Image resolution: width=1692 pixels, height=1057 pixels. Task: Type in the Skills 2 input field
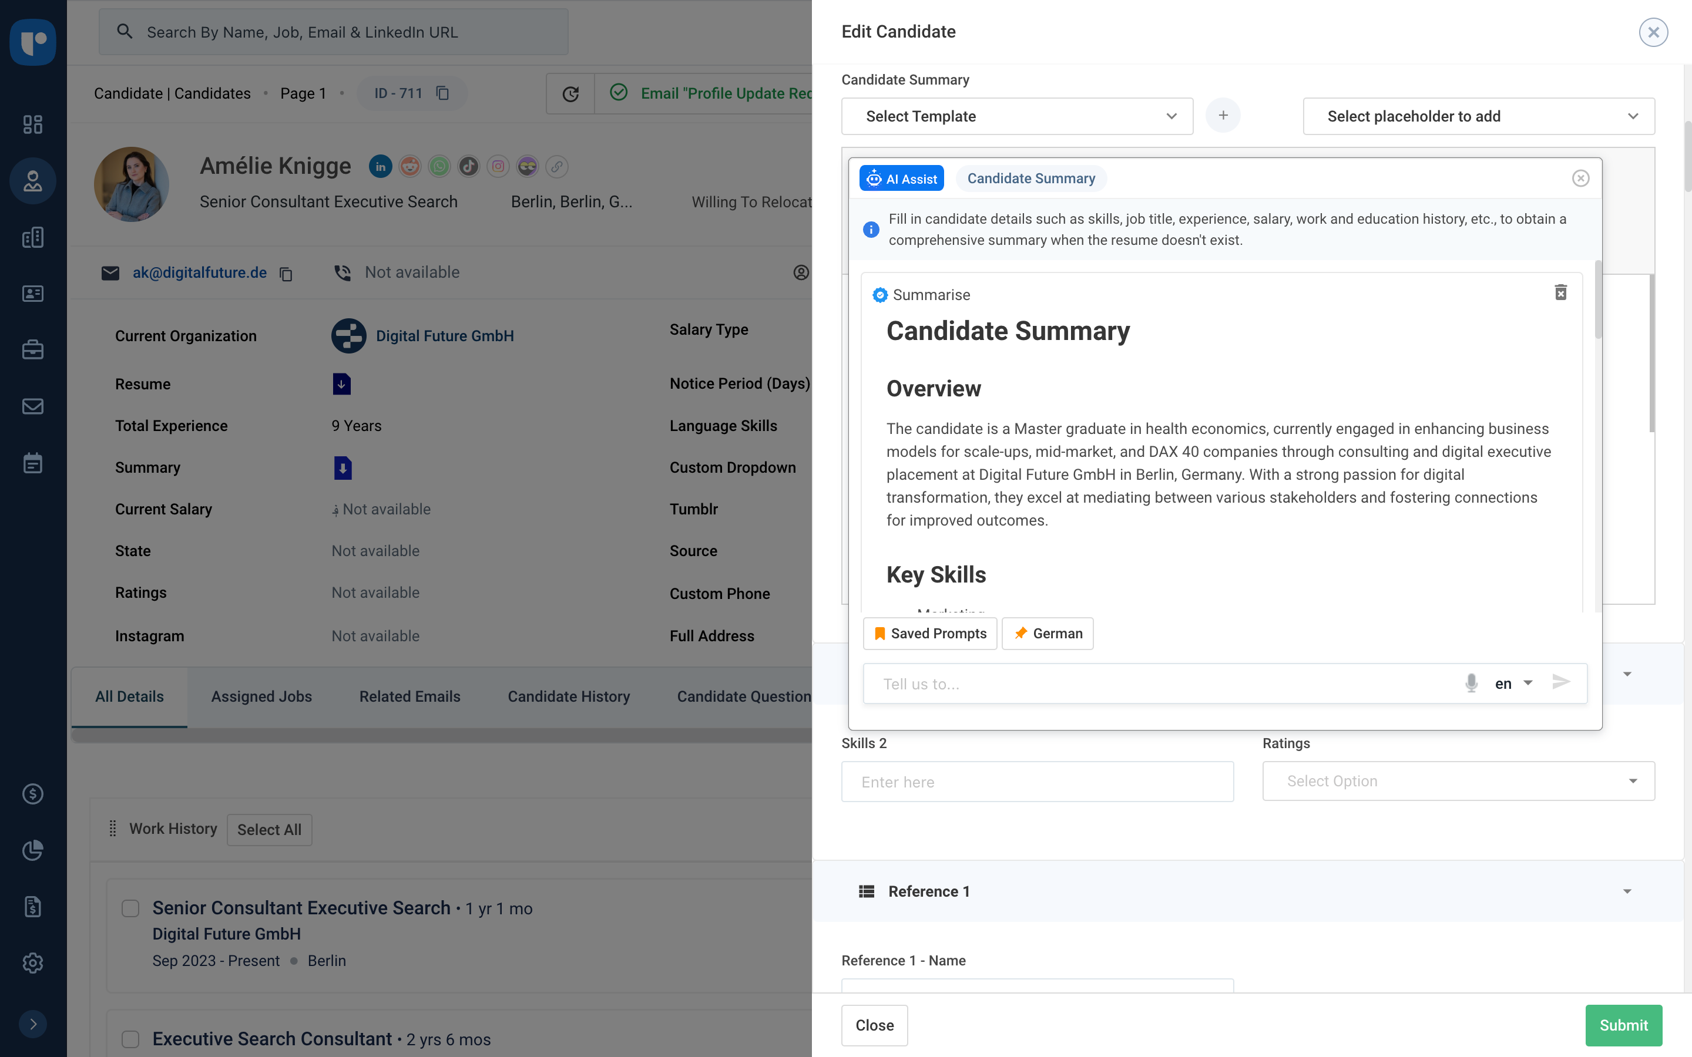tap(1038, 781)
